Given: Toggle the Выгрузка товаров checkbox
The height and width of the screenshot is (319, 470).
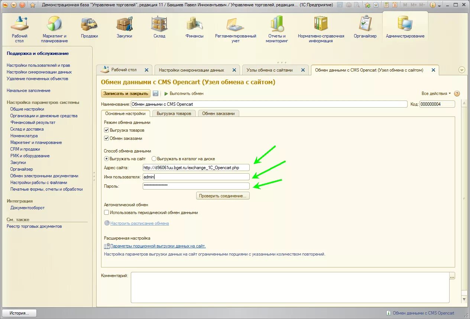Looking at the screenshot, I should click(x=107, y=130).
